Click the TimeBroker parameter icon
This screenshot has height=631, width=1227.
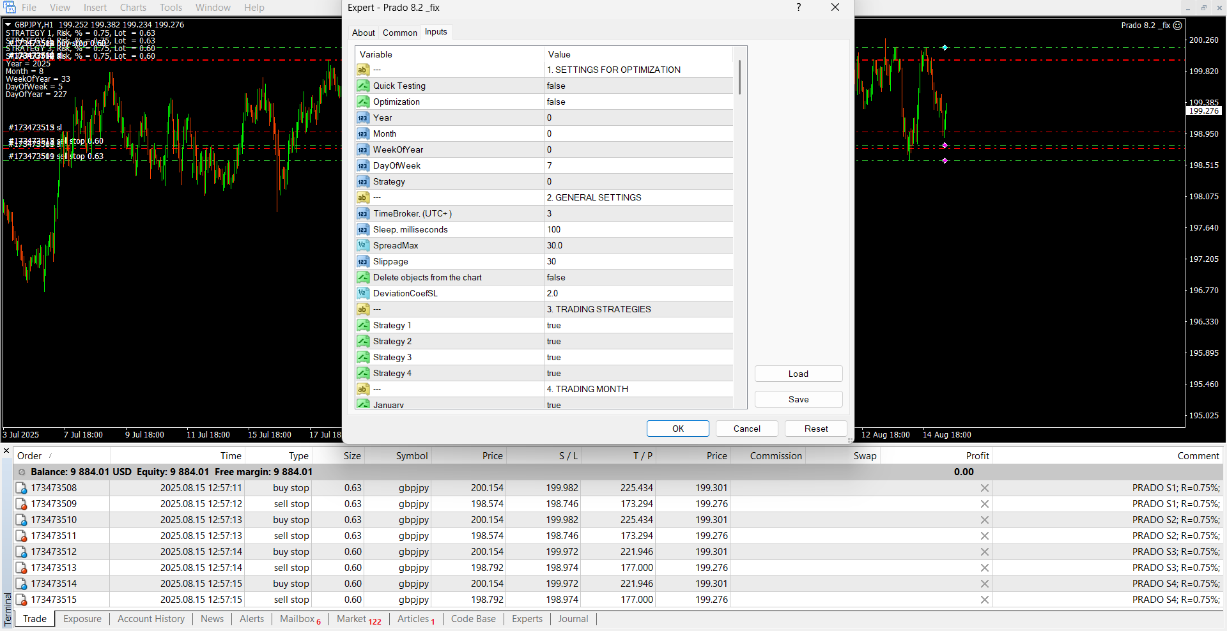[363, 213]
